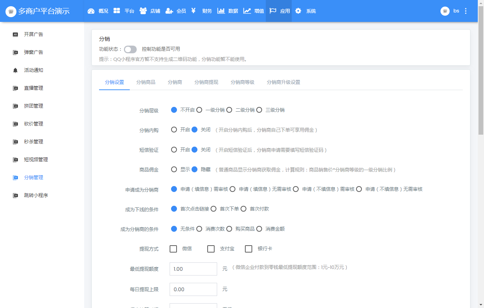The image size is (484, 308).
Task: Switch to the 分销设置 tab
Action: pyautogui.click(x=114, y=82)
